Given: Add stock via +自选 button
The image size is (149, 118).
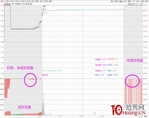Looking at the screenshot, I should point(142,1).
